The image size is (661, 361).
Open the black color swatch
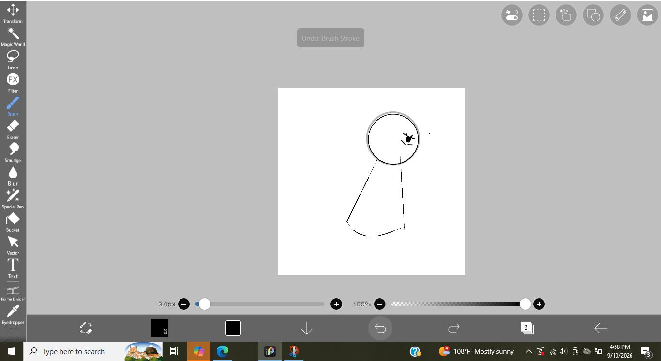[x=233, y=328]
